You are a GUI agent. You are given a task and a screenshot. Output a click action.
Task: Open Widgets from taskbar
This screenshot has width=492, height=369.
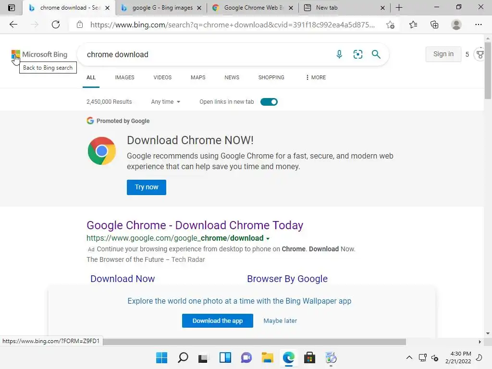pos(225,357)
